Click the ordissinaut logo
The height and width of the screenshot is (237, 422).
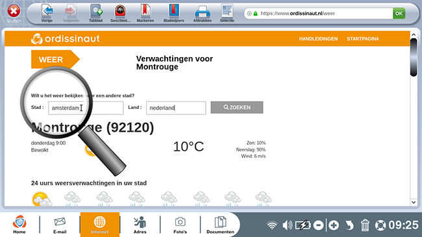click(x=65, y=39)
